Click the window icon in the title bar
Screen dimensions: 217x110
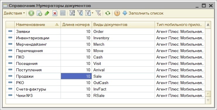coord(5,6)
